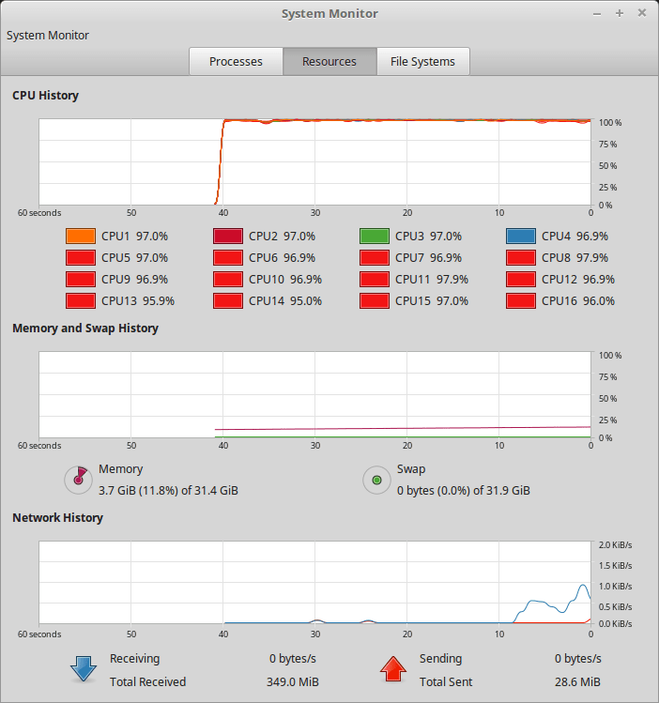Click the CPU8 red color swatch
Viewport: 659px width, 703px height.
(x=521, y=258)
